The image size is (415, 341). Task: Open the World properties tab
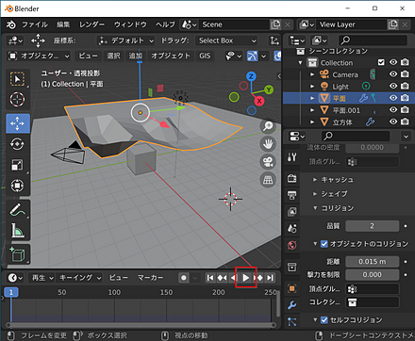pyautogui.click(x=291, y=245)
